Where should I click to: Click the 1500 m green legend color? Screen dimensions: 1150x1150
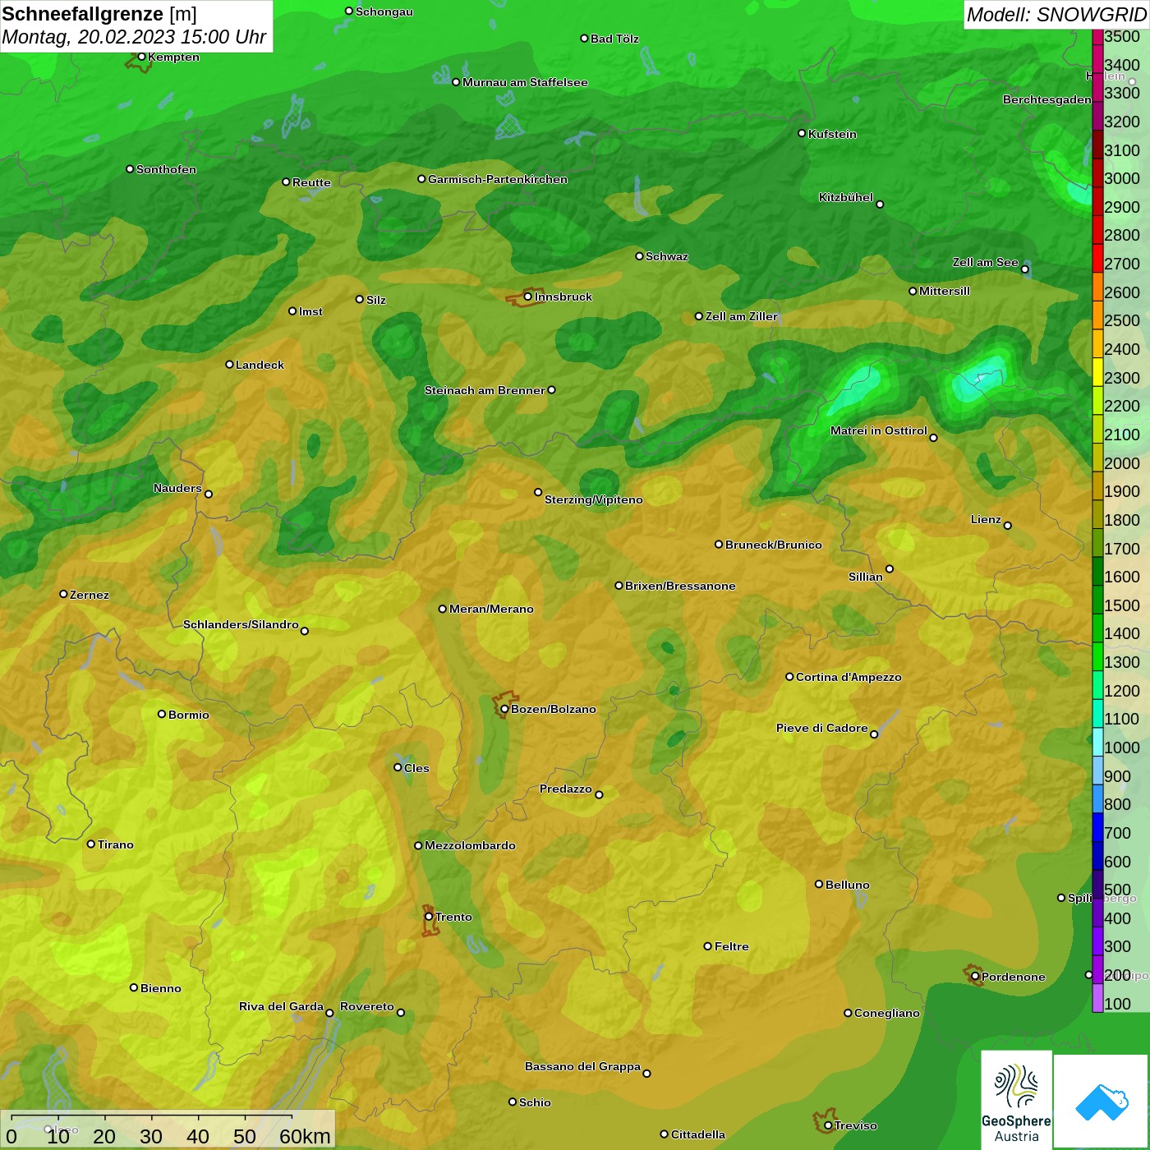point(1097,599)
